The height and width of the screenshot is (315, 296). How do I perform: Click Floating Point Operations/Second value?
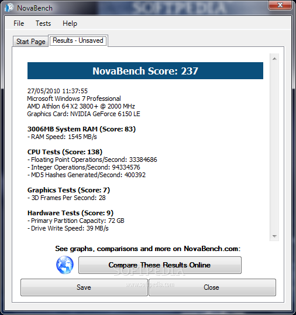tap(143, 160)
